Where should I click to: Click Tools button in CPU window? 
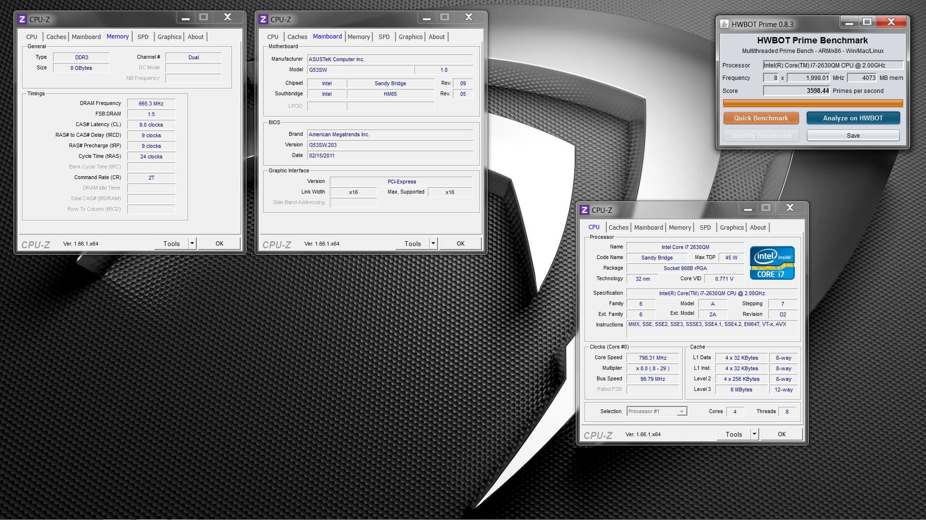coord(734,434)
